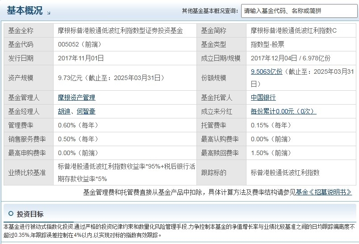
Task: Select the fund full name 摩根标普港股通低波红利指数型证券投资基金
Action: (x=121, y=30)
